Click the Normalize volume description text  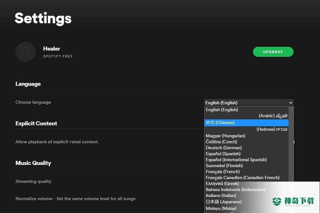click(76, 199)
